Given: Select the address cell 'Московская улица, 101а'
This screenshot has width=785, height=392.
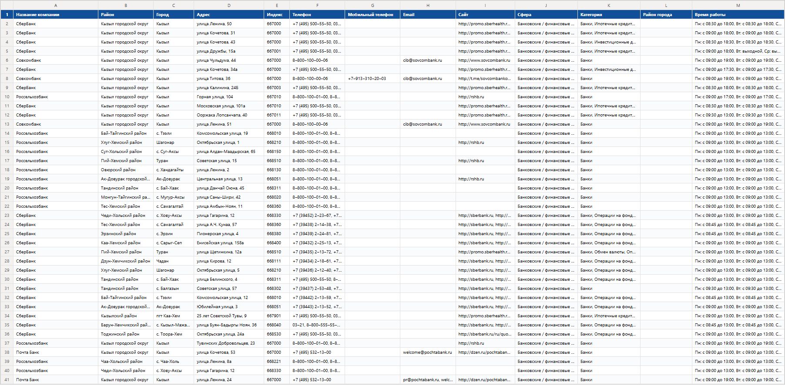Looking at the screenshot, I should [x=229, y=106].
